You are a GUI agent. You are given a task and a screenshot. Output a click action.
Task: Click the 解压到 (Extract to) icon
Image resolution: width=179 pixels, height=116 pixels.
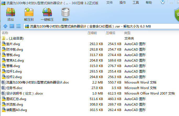pyautogui.click(x=29, y=12)
